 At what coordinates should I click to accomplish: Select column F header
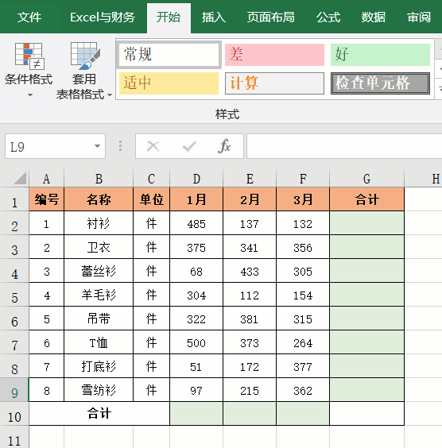click(303, 179)
